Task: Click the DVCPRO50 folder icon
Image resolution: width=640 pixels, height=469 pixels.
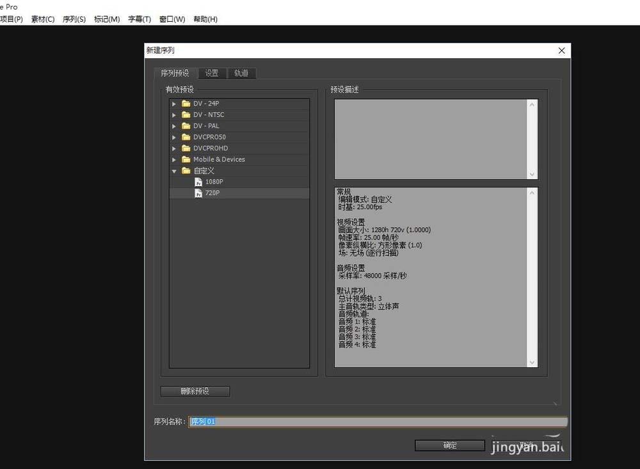Action: [x=186, y=137]
